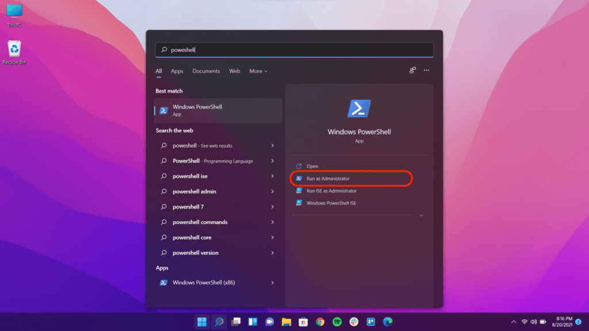This screenshot has width=589, height=331.
Task: Open Windows PowerShell (x86) under Apps
Action: [202, 283]
